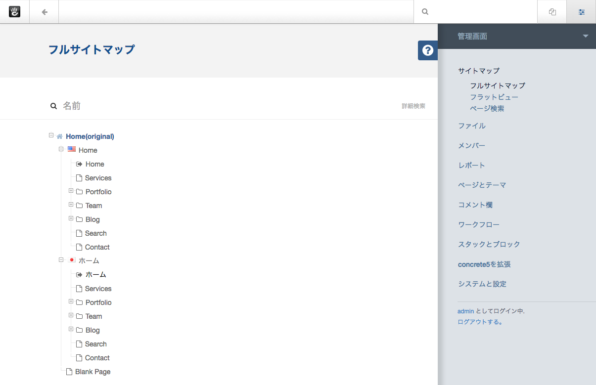The width and height of the screenshot is (596, 385).
Task: Select the English Home language node label
Action: (88, 150)
